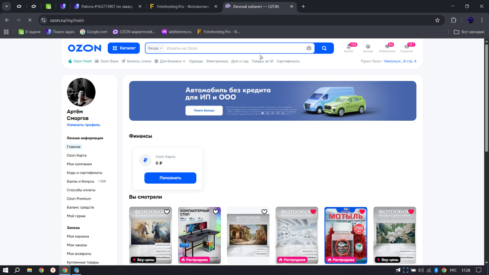Viewport: 489px width, 275px height.
Task: Switch to the Работа #163773907 tab
Action: point(108,6)
